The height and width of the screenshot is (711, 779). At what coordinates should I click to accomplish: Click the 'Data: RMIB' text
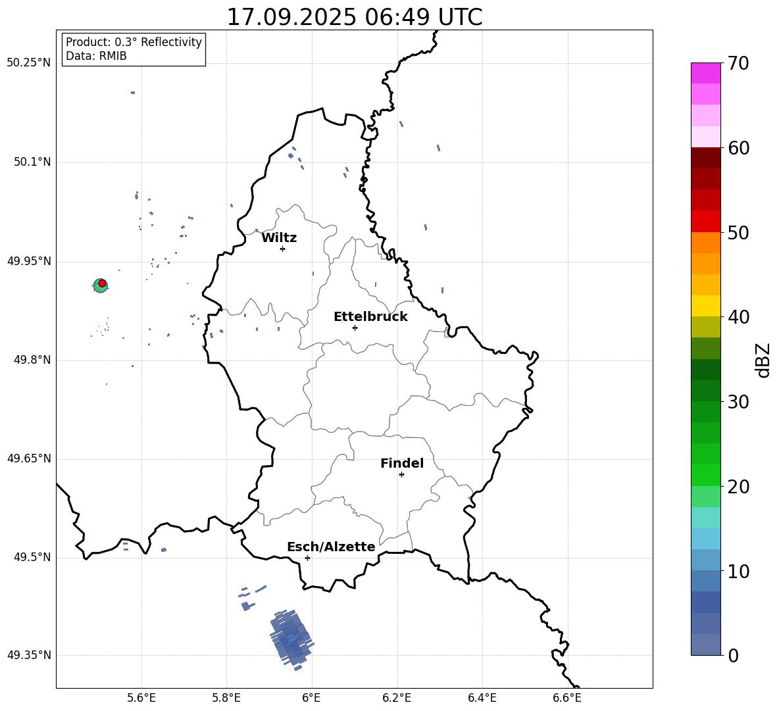96,56
